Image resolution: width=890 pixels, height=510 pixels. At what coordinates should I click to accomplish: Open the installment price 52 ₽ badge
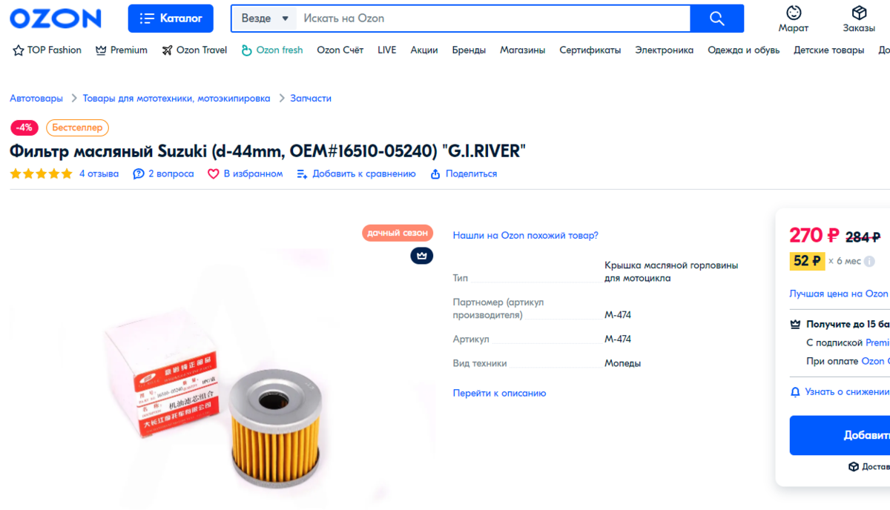[x=807, y=261]
